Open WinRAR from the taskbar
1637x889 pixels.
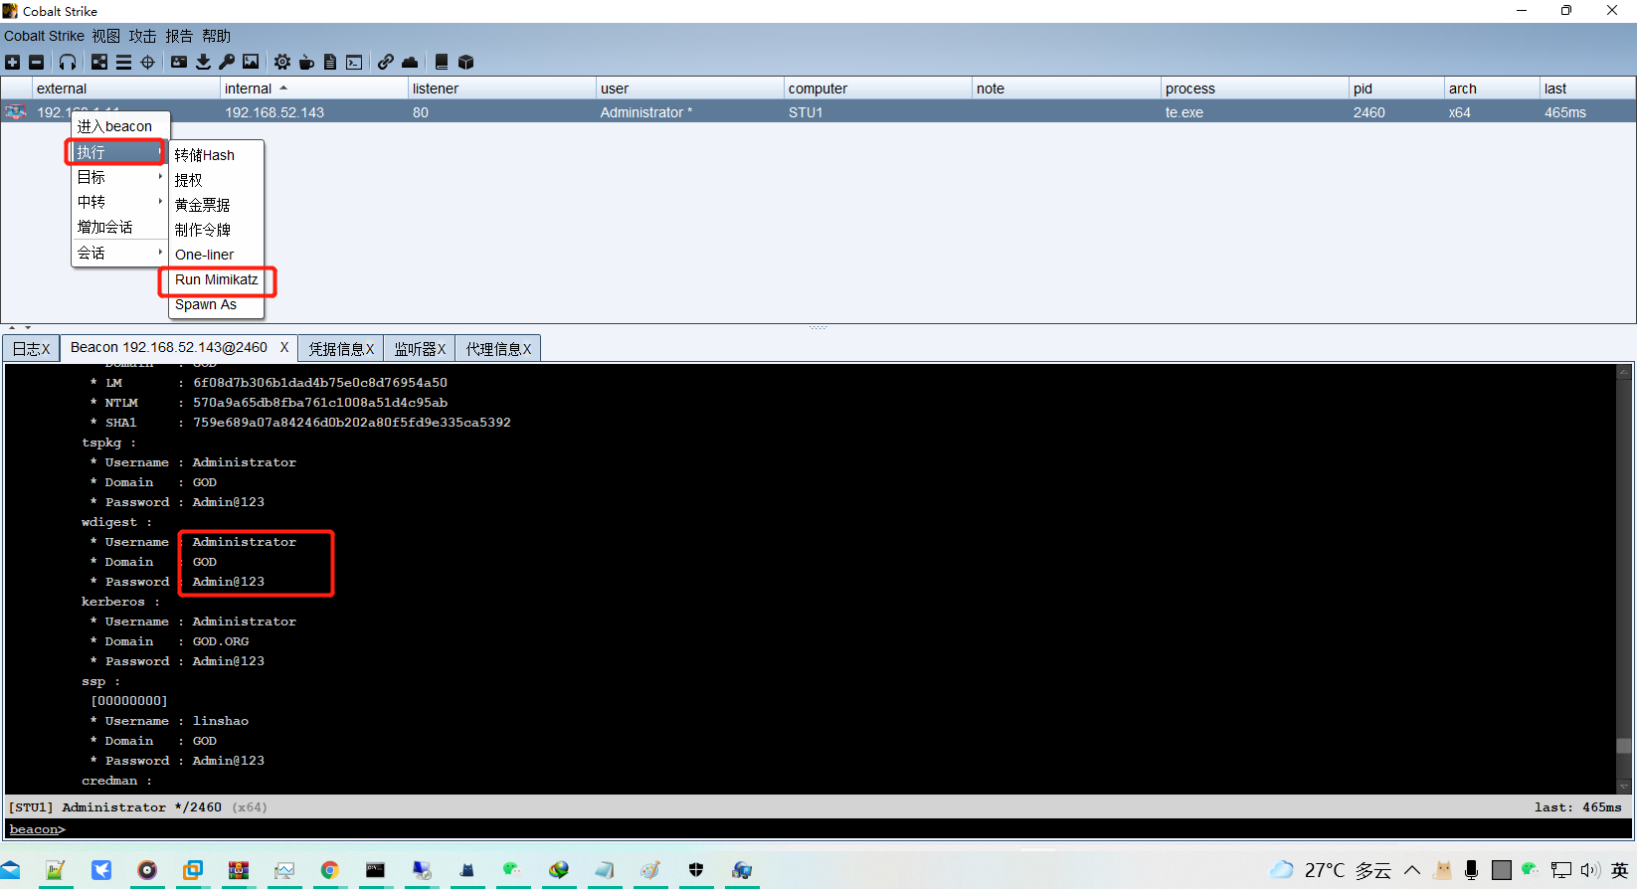239,870
